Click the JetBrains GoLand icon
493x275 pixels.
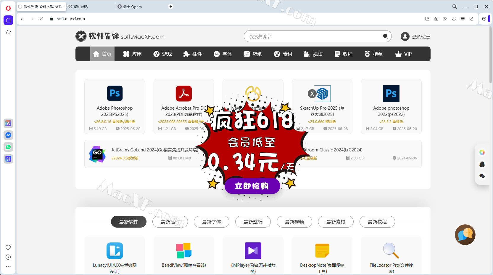(97, 154)
